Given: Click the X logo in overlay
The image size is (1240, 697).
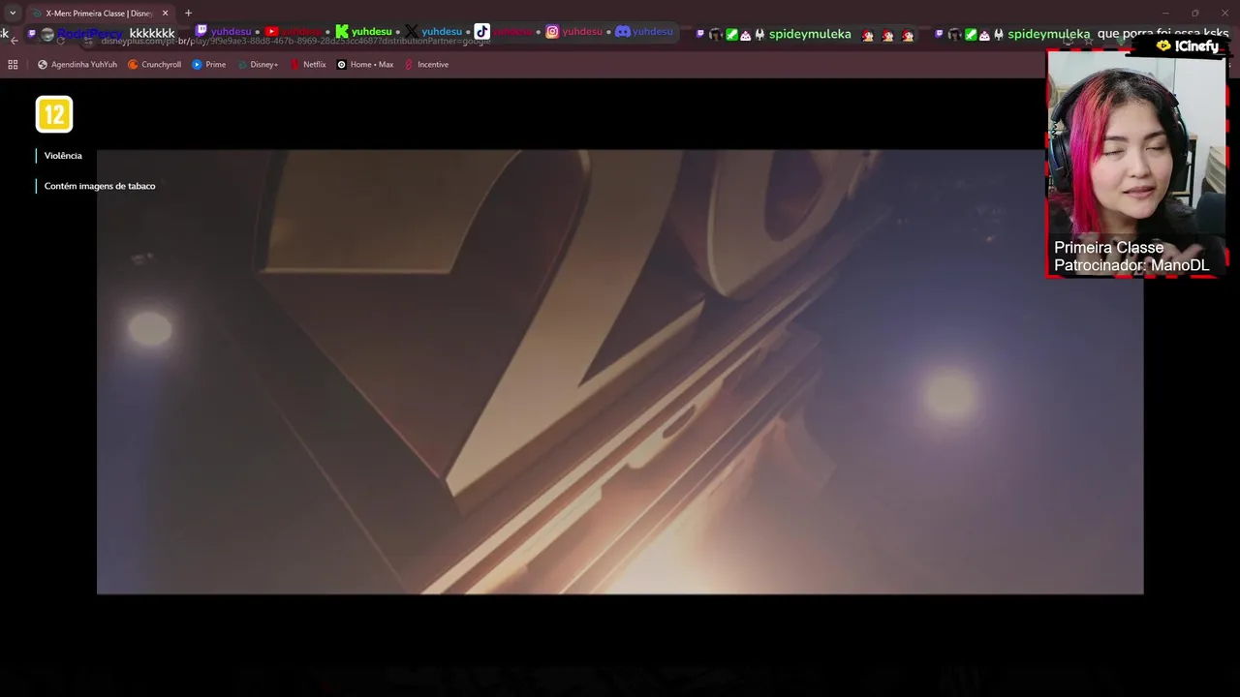Looking at the screenshot, I should click(412, 31).
